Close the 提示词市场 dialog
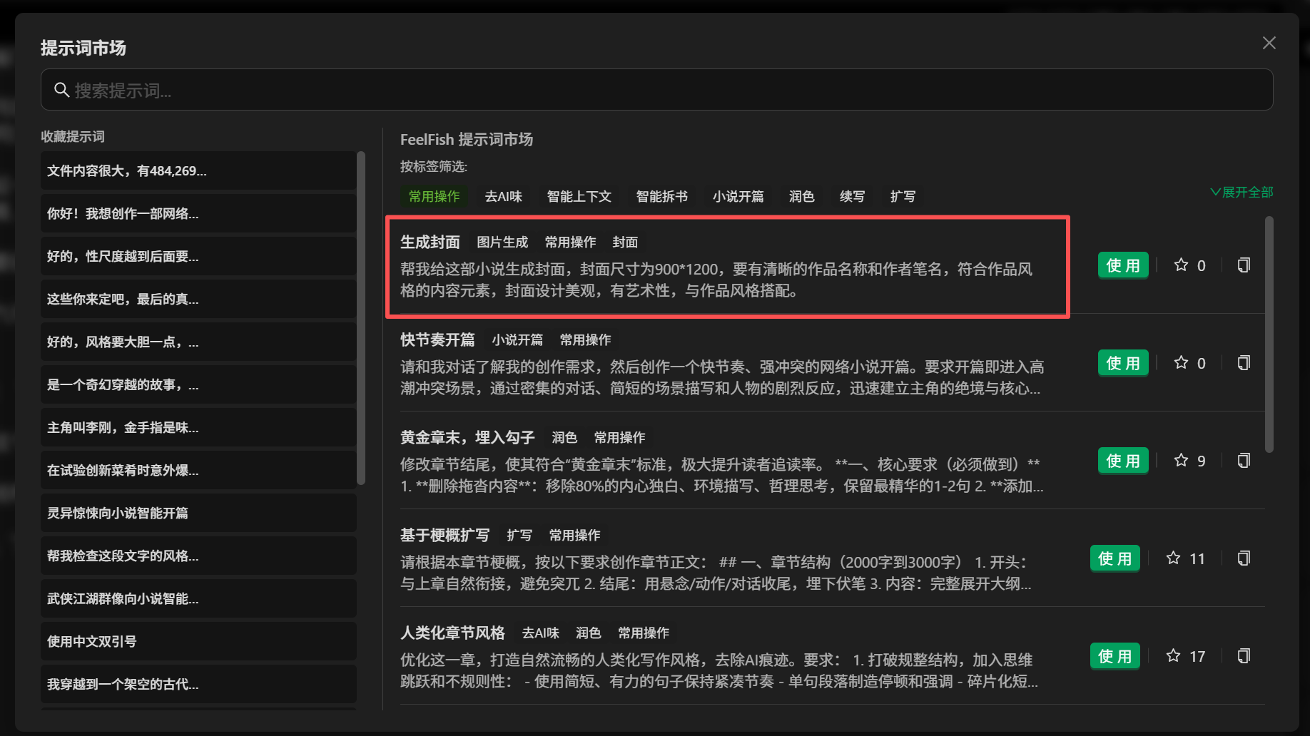The width and height of the screenshot is (1310, 736). 1269,43
